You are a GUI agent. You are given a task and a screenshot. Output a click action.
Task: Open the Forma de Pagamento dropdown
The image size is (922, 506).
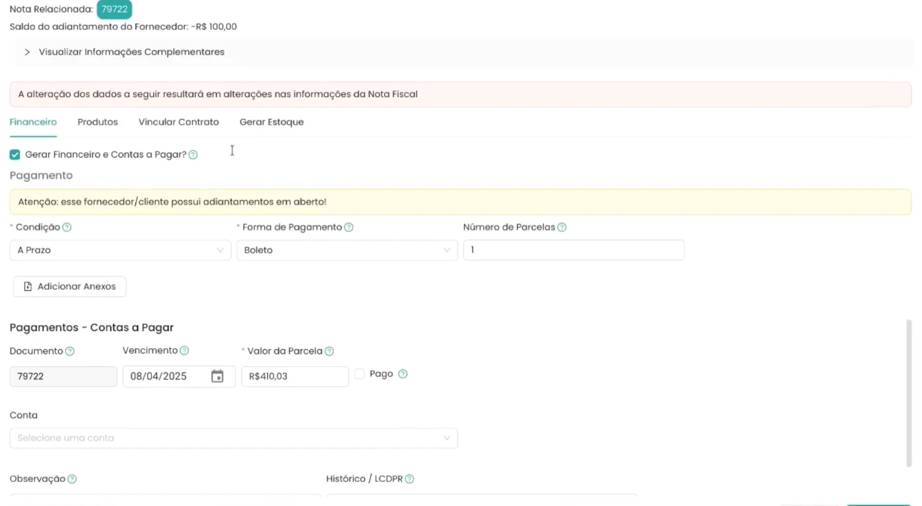pos(347,250)
